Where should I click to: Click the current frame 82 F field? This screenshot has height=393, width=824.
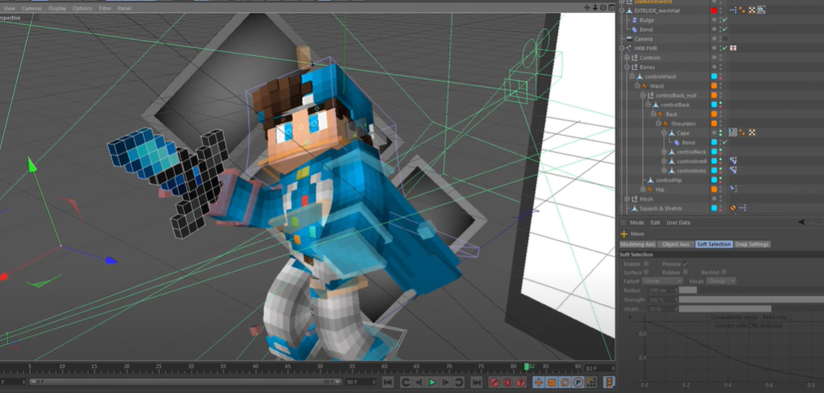599,369
